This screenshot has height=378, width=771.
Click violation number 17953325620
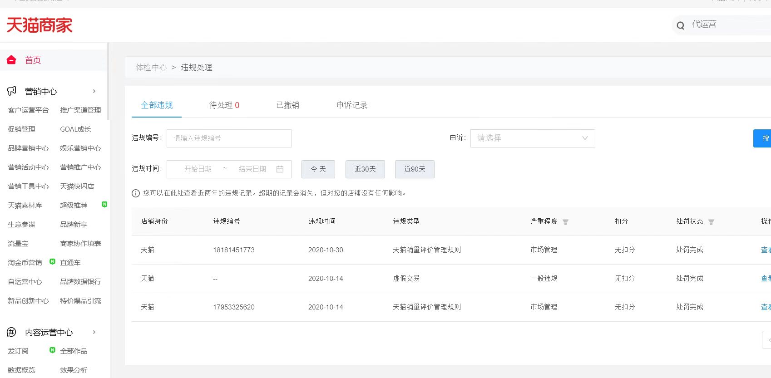[x=234, y=307]
